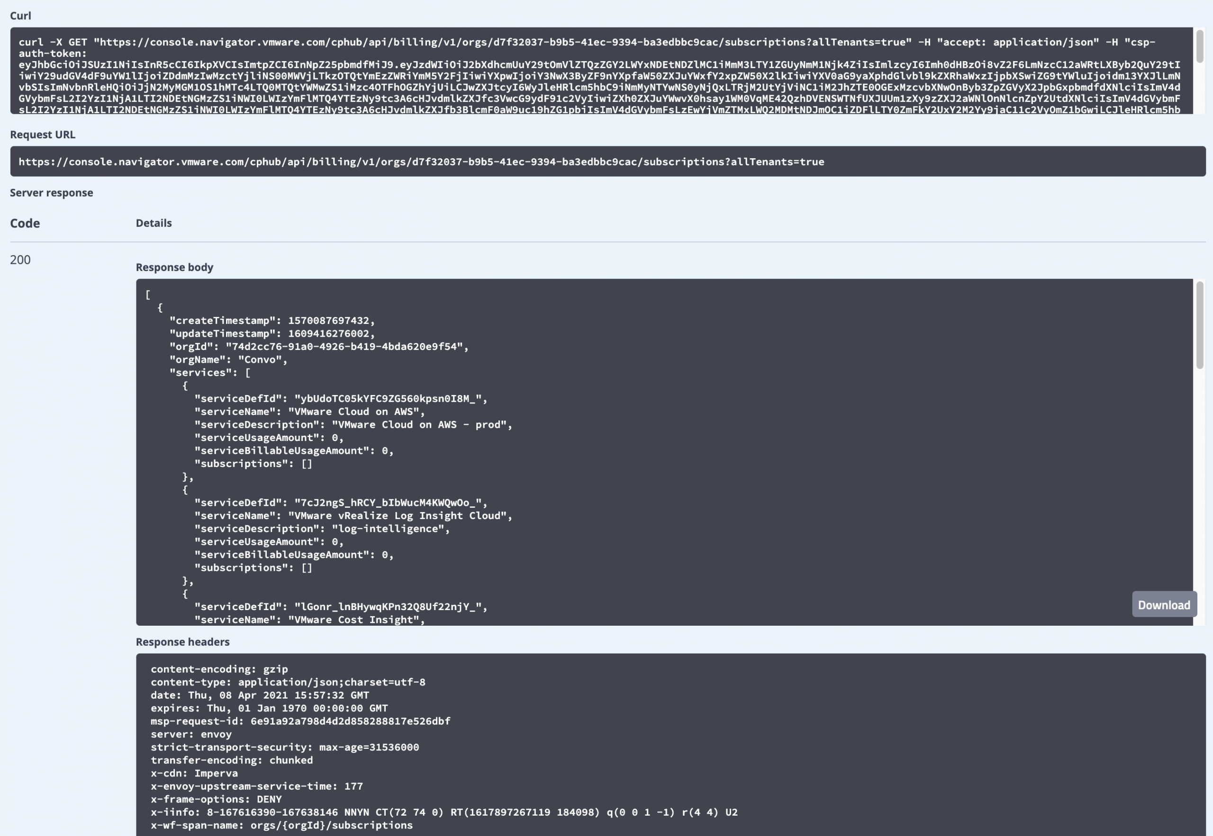
Task: Click the vRealize Log Insight Cloud serviceName line
Action: (353, 515)
